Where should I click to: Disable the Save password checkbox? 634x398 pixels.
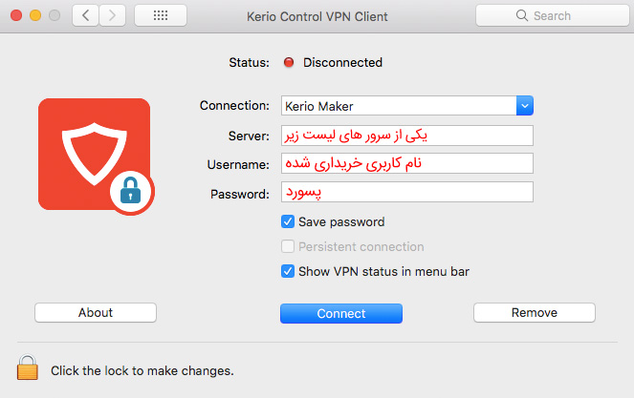point(288,221)
